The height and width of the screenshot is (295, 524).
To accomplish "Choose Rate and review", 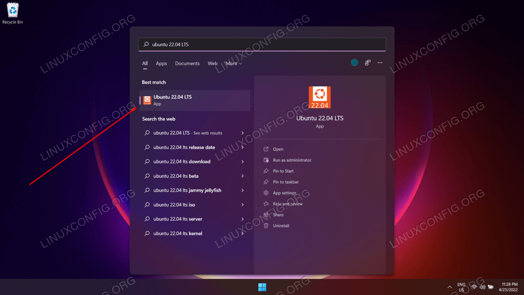I will 288,204.
